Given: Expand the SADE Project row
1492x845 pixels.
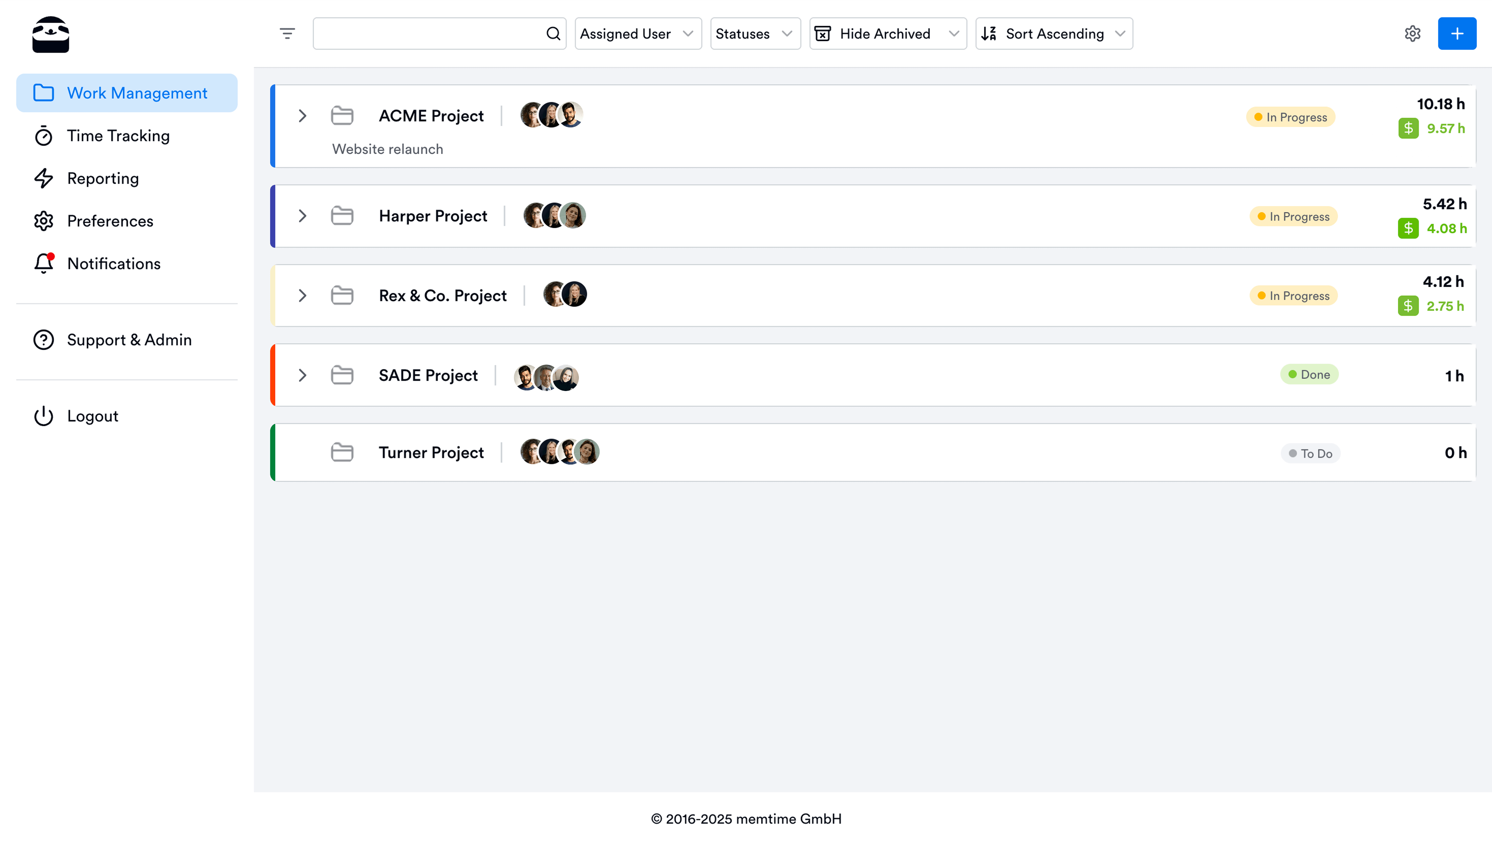Looking at the screenshot, I should click(x=302, y=375).
